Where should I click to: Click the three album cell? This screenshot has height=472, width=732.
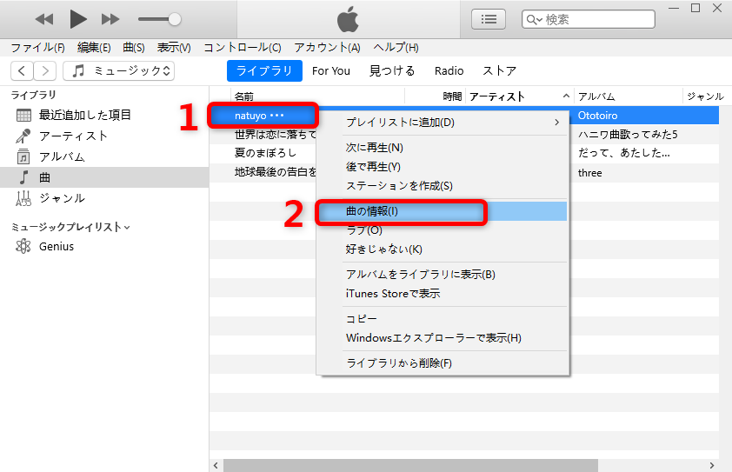[x=589, y=173]
